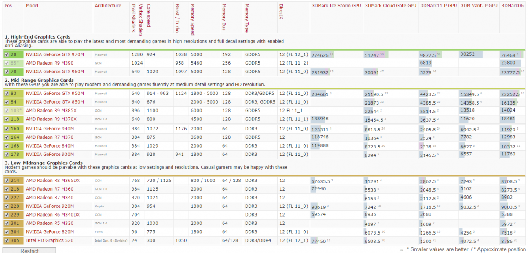Sort by DirectX column header
The width and height of the screenshot is (528, 253).
pyautogui.click(x=281, y=12)
